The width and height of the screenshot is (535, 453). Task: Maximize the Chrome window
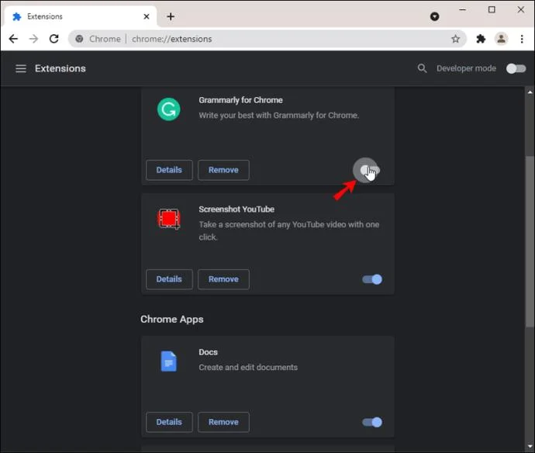pyautogui.click(x=492, y=9)
